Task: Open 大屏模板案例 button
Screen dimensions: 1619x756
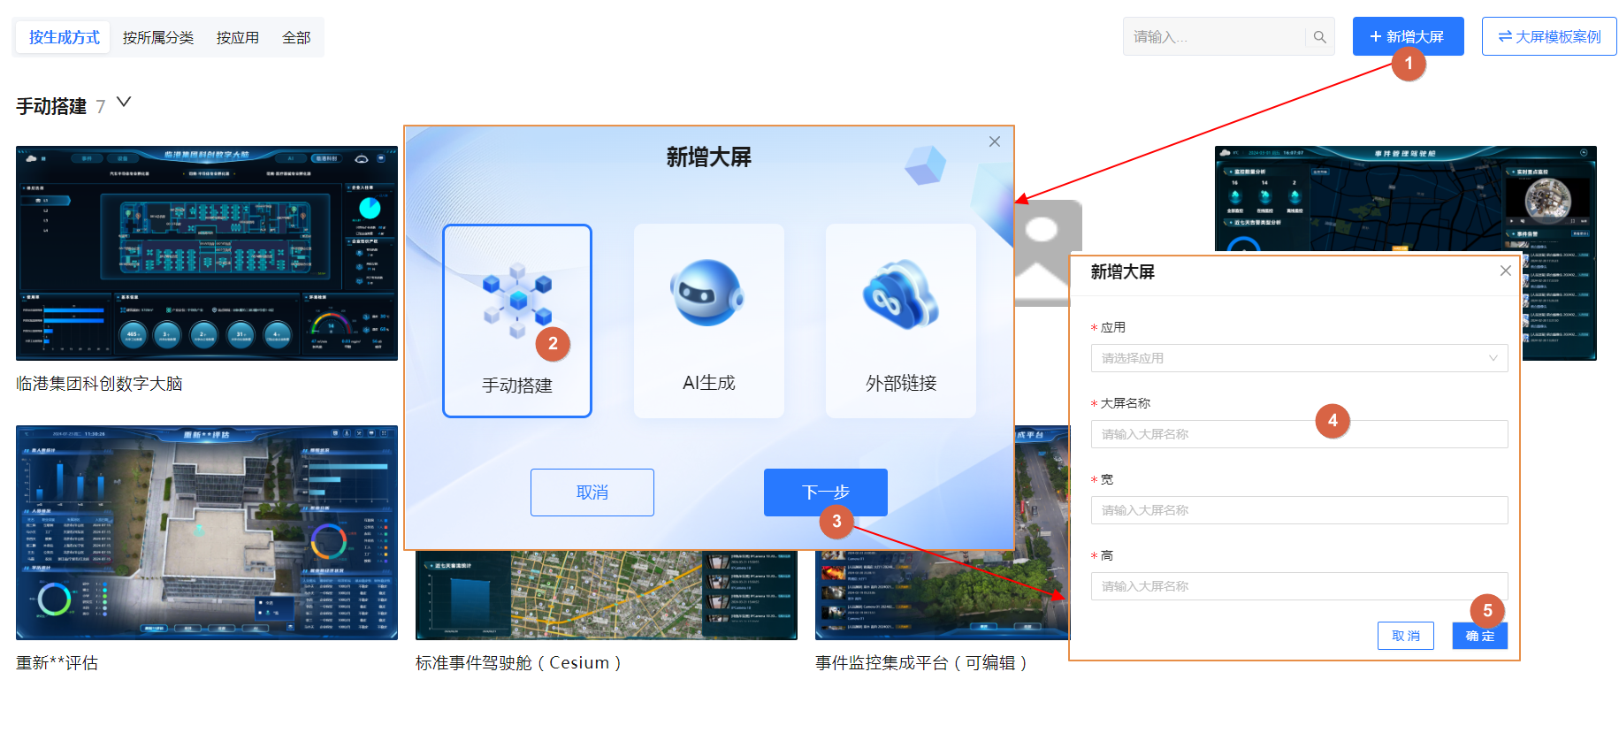Action: [x=1548, y=36]
